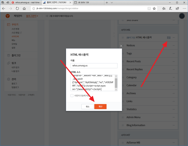Click the 링크 chain icon
188x146 pixels.
pyautogui.click(x=9, y=63)
